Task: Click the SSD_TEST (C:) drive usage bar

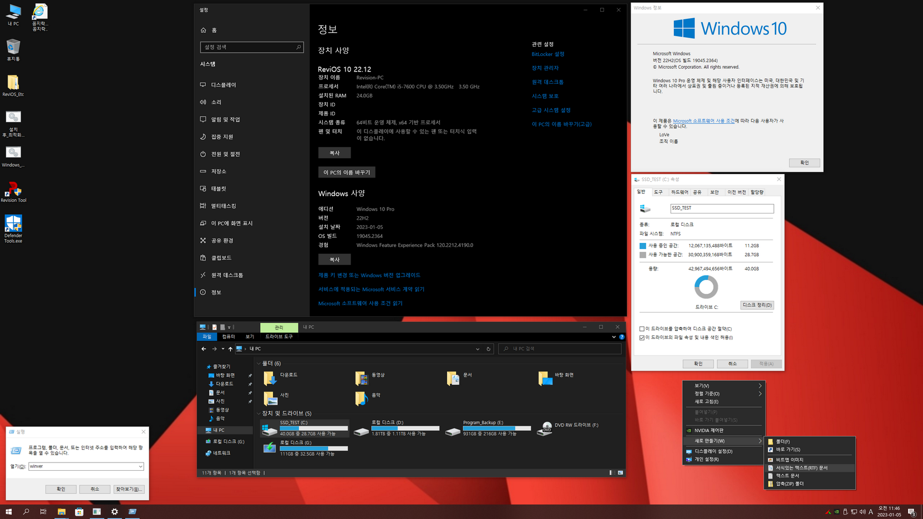Action: [314, 428]
